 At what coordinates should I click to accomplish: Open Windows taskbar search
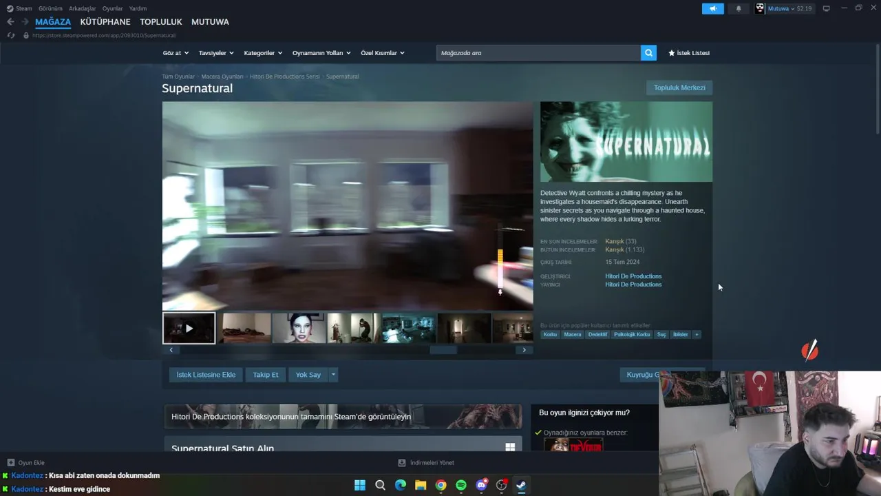pos(380,485)
